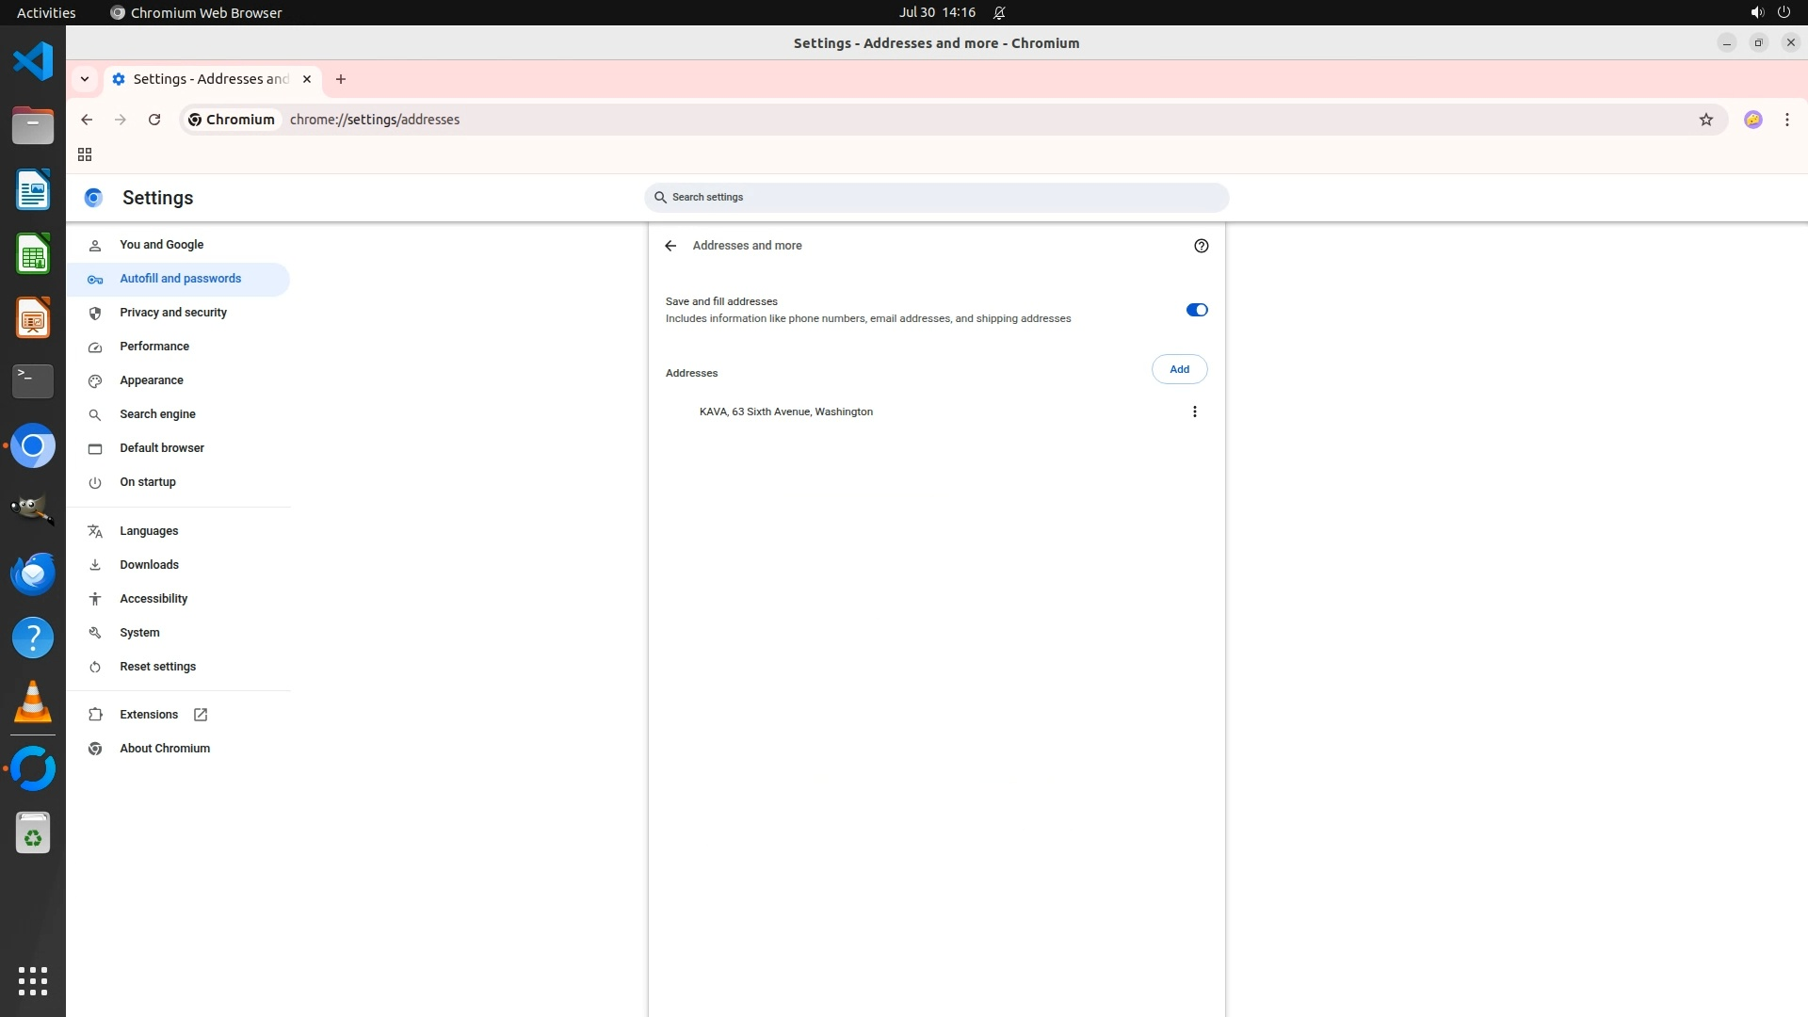
Task: Open the Appearance settings section
Action: pyautogui.click(x=152, y=380)
